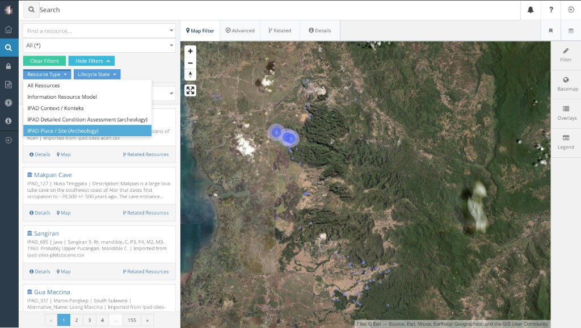
Task: Select the search magnifier in the sidebar
Action: pos(9,48)
